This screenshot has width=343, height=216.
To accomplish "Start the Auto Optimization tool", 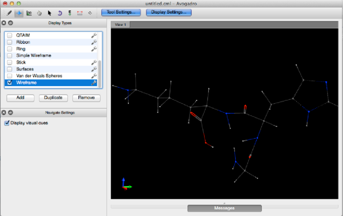I will (70, 13).
